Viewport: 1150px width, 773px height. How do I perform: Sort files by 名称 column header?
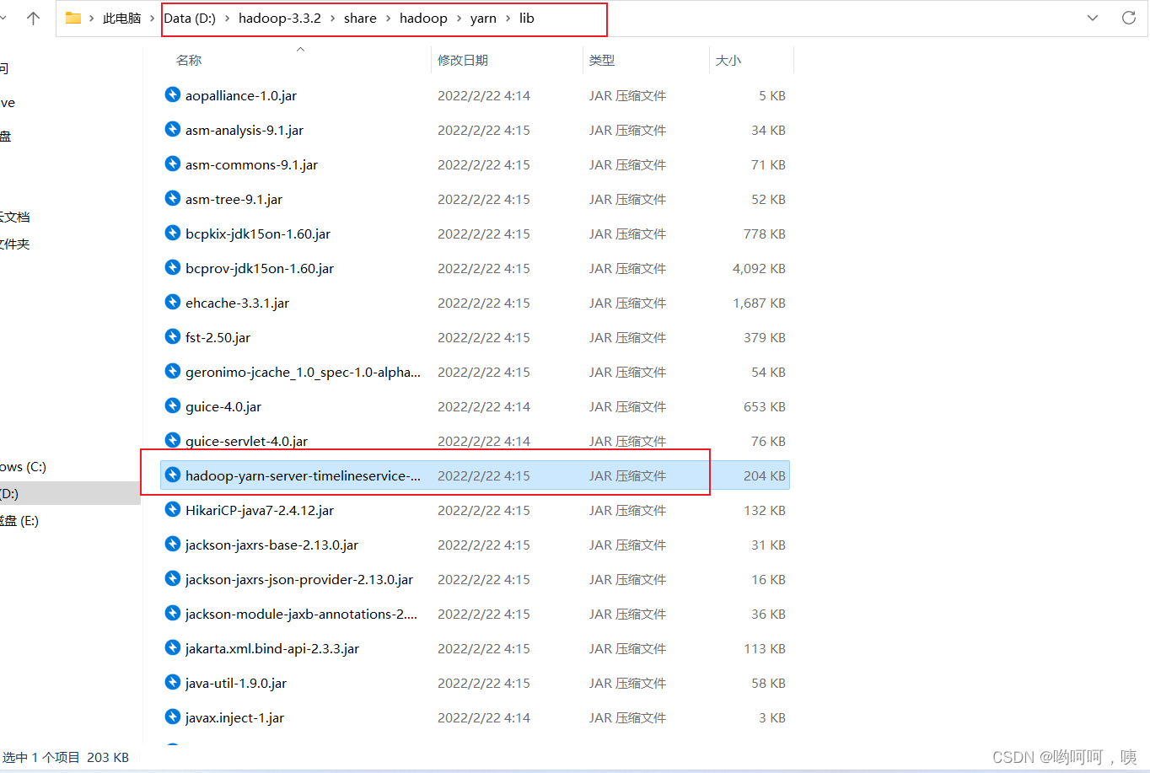point(189,60)
